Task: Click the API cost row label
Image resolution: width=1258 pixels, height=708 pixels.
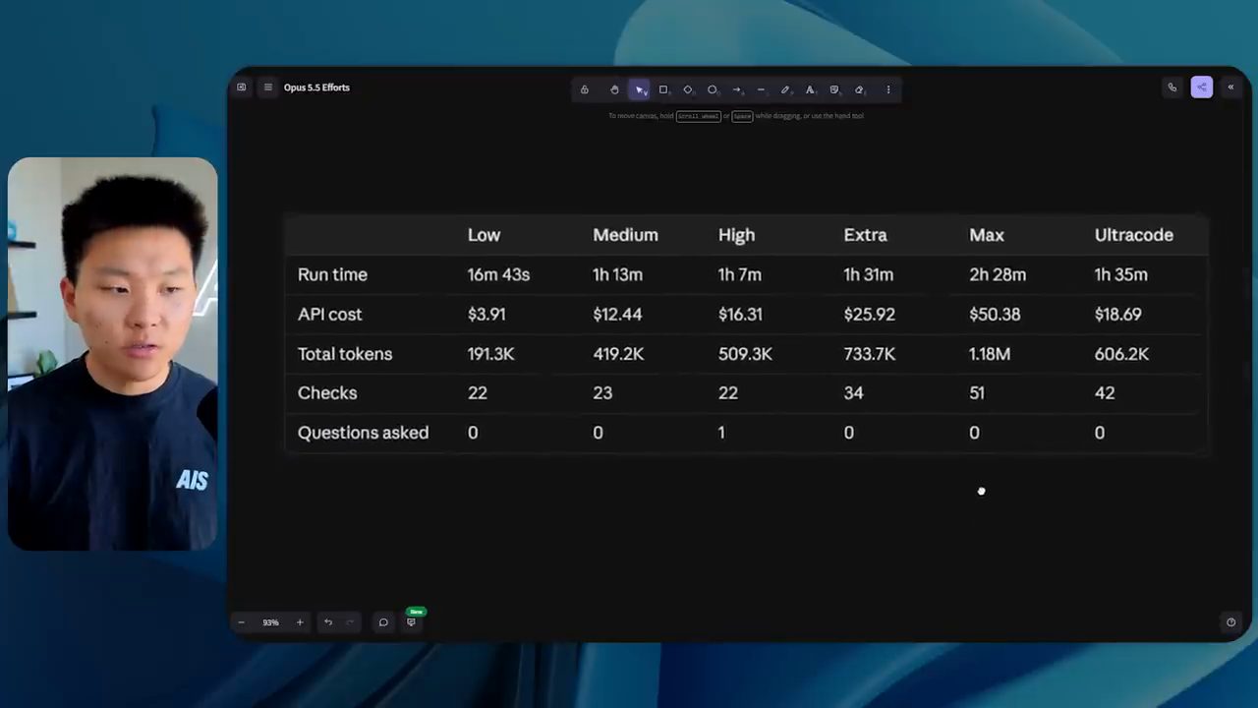Action: click(x=330, y=314)
